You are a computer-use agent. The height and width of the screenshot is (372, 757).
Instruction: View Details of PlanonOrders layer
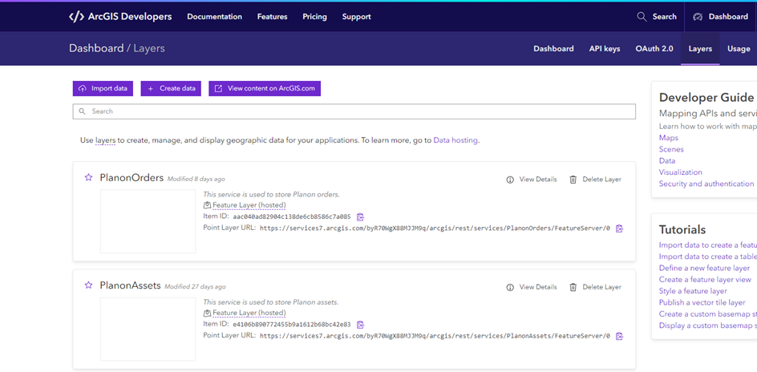point(538,180)
